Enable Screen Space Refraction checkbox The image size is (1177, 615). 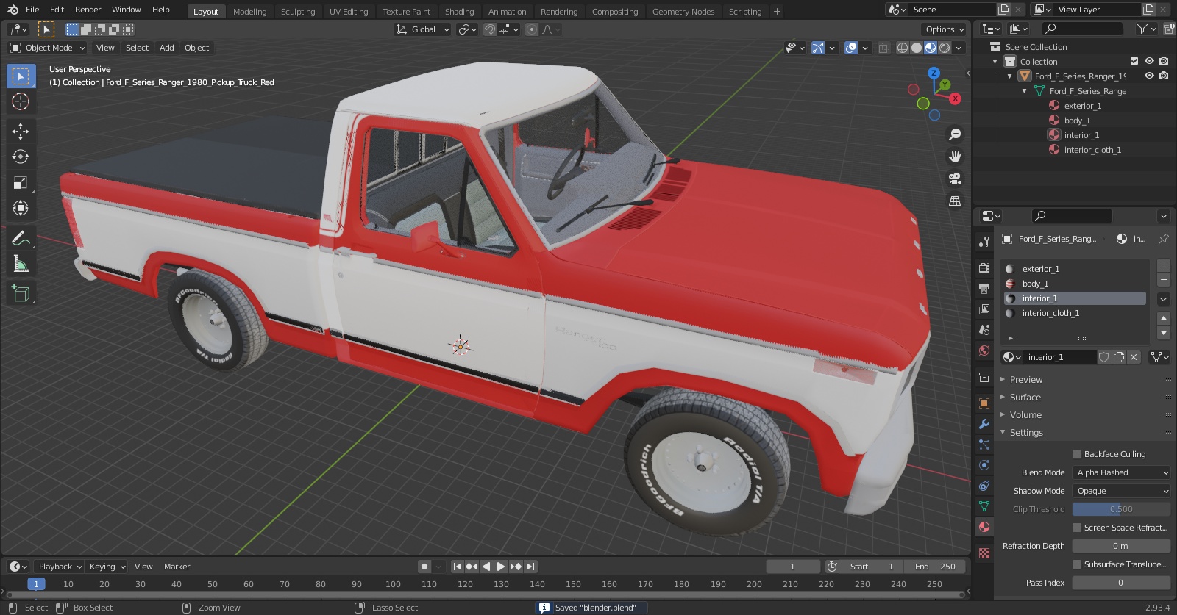click(x=1077, y=528)
